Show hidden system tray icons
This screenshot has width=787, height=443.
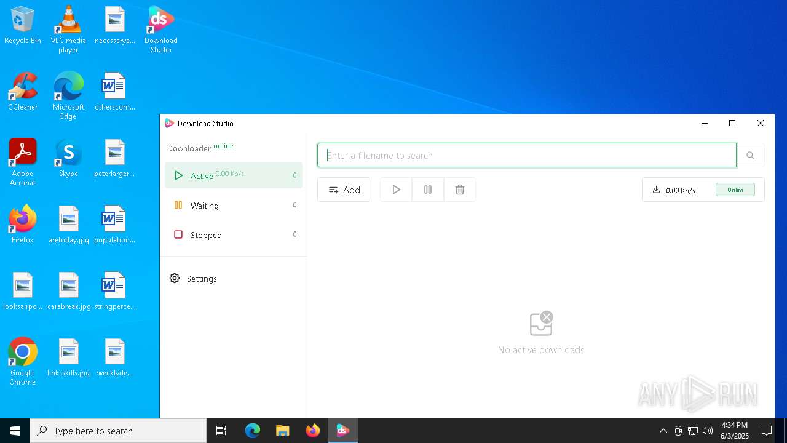coord(663,431)
